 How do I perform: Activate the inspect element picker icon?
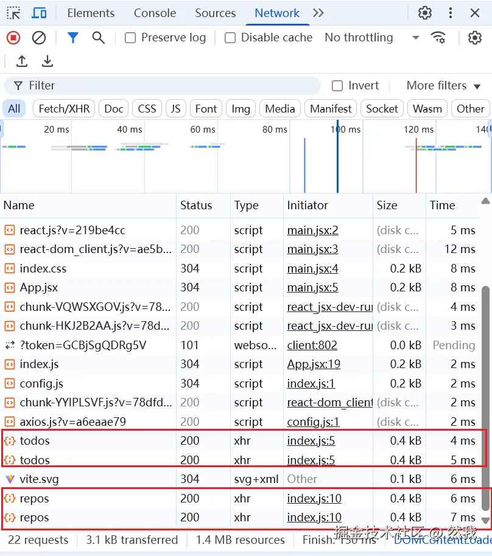13,13
